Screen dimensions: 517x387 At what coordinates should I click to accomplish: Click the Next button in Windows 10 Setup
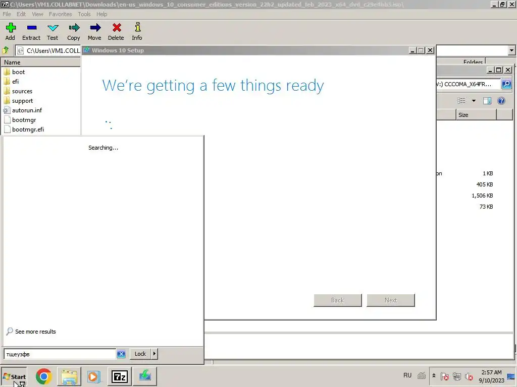click(391, 300)
